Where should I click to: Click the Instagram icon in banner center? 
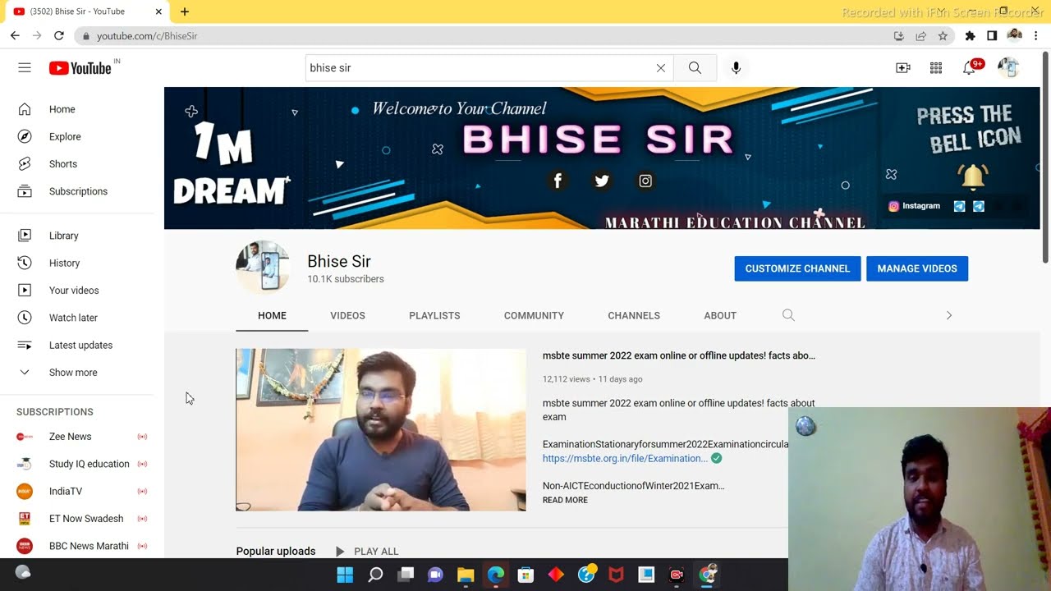(645, 181)
